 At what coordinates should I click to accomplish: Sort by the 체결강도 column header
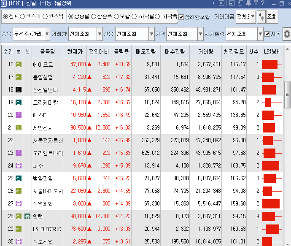[x=234, y=51]
